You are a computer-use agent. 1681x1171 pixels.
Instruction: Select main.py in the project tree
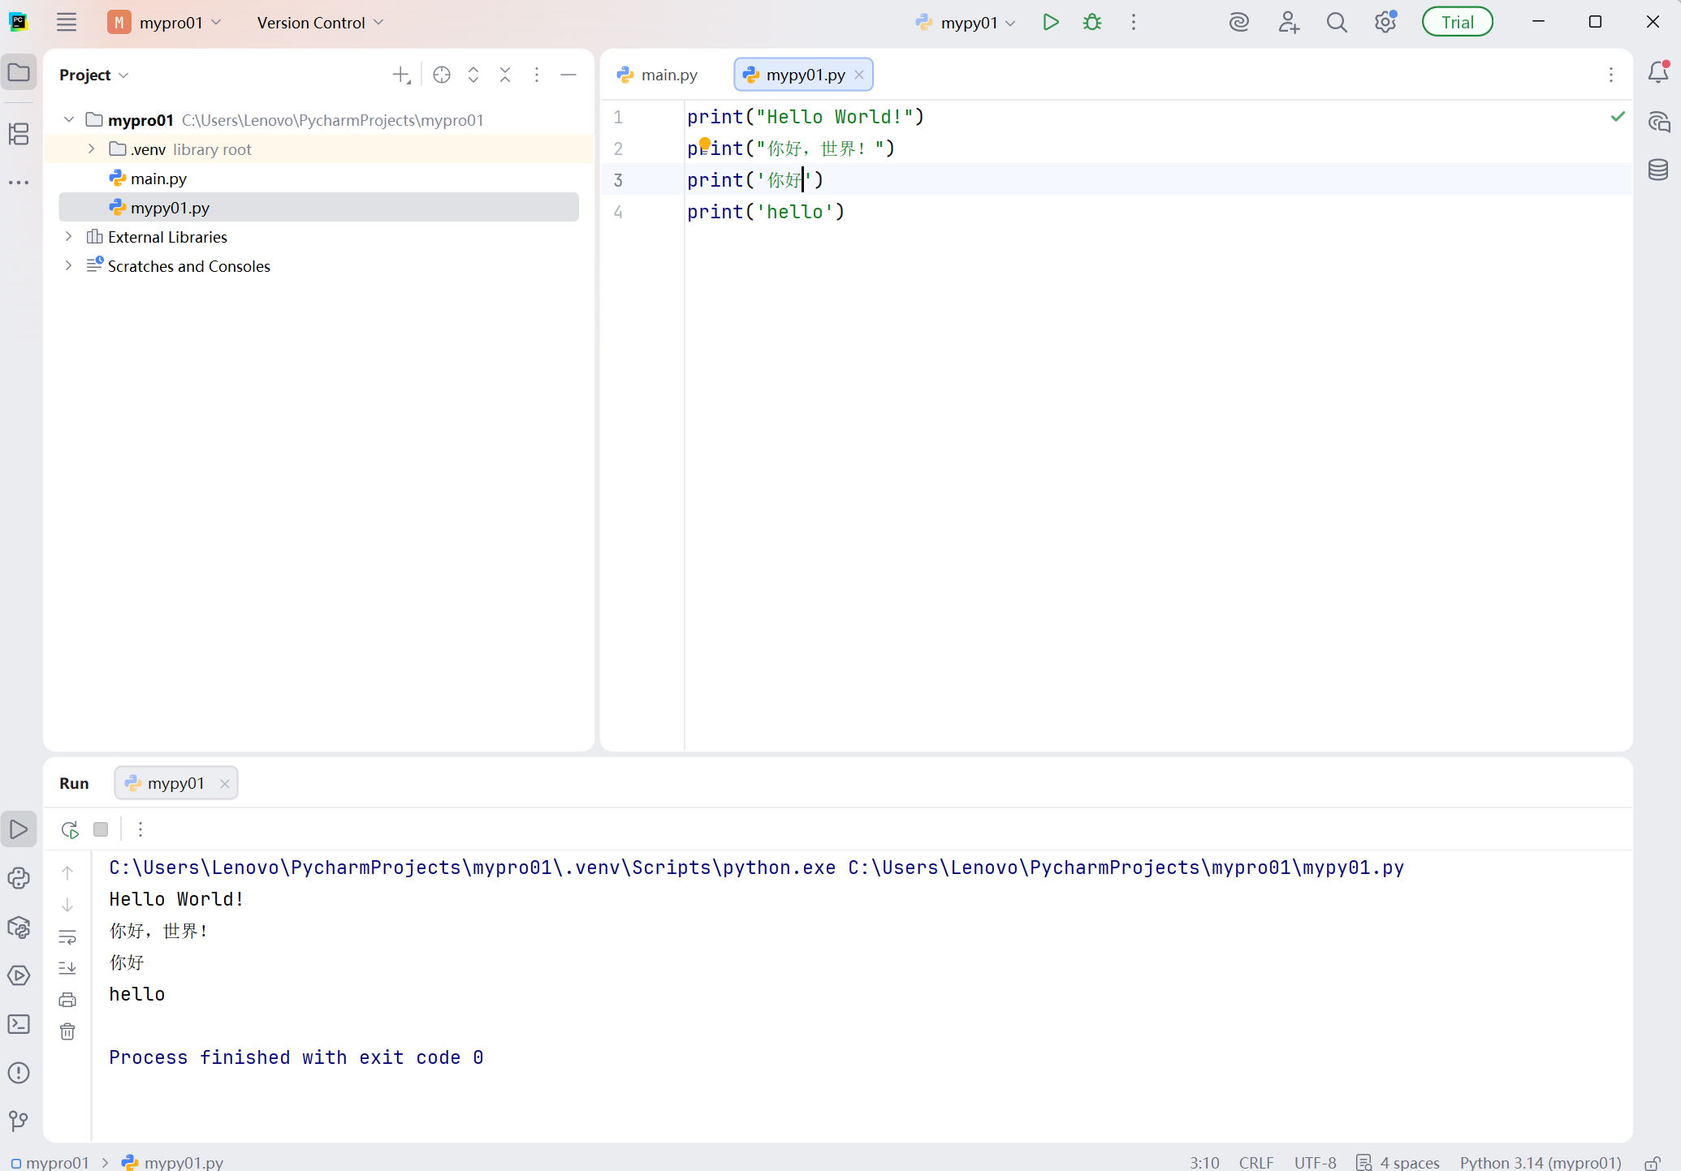158,179
